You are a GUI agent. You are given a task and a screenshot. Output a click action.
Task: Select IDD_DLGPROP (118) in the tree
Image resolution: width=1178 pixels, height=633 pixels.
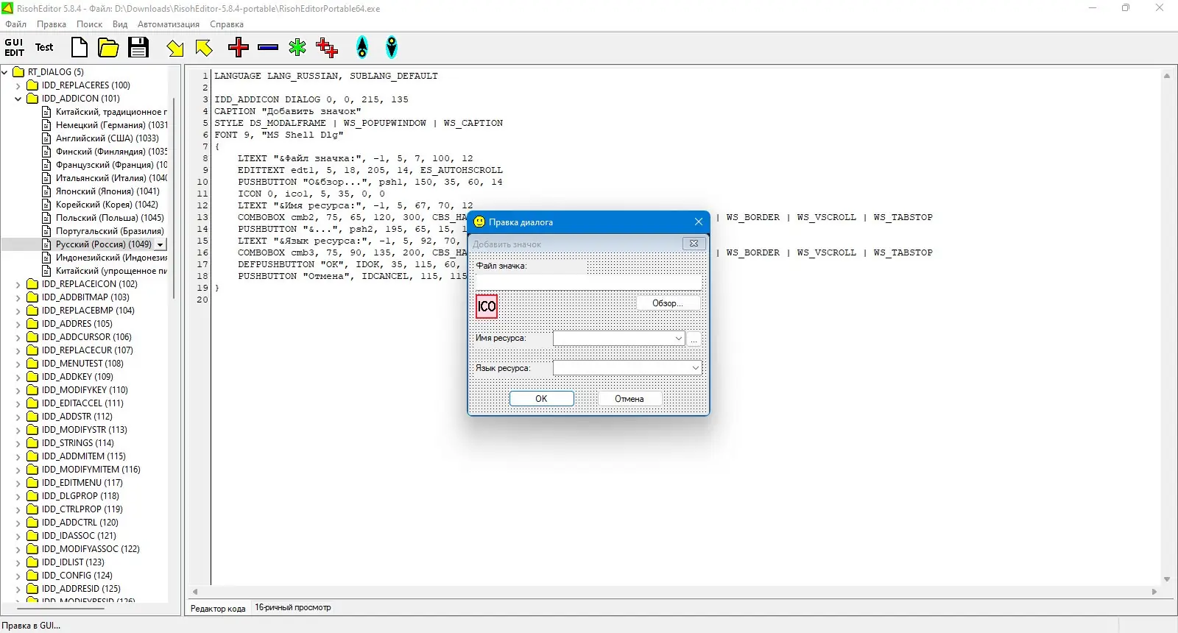pos(80,496)
